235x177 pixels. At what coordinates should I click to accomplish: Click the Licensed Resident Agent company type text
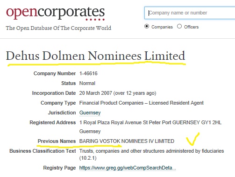click(176, 103)
